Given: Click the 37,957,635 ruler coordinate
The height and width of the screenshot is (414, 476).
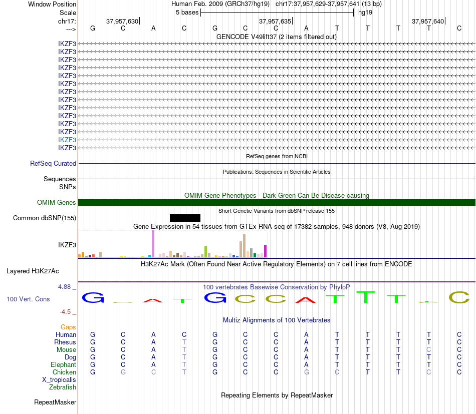Looking at the screenshot, I should tap(275, 21).
